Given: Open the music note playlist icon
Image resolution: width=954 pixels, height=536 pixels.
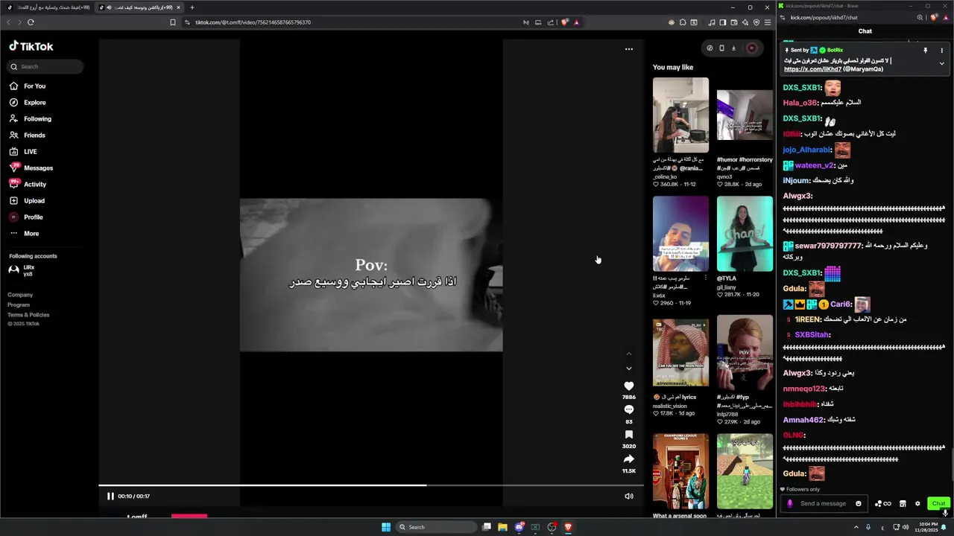Looking at the screenshot, I should (712, 22).
